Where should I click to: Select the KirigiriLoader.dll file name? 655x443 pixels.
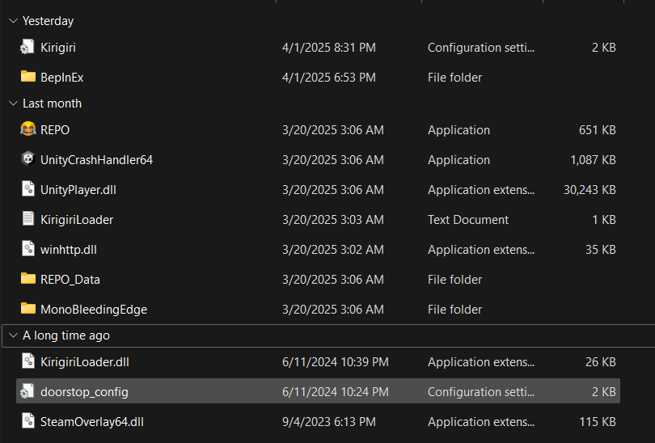pyautogui.click(x=84, y=362)
